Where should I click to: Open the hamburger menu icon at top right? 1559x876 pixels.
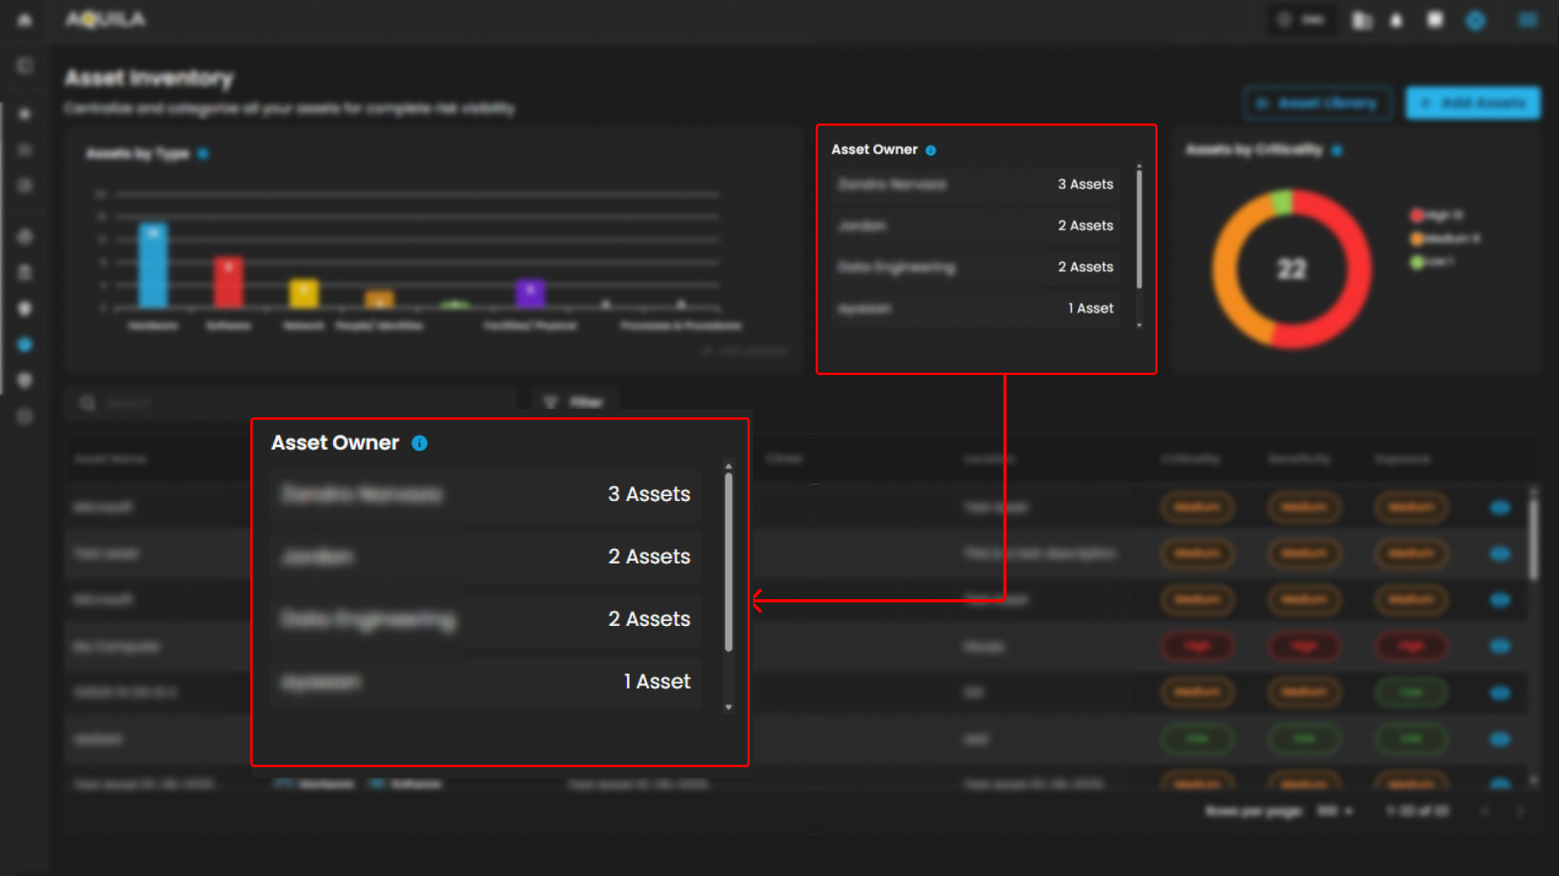(1527, 20)
